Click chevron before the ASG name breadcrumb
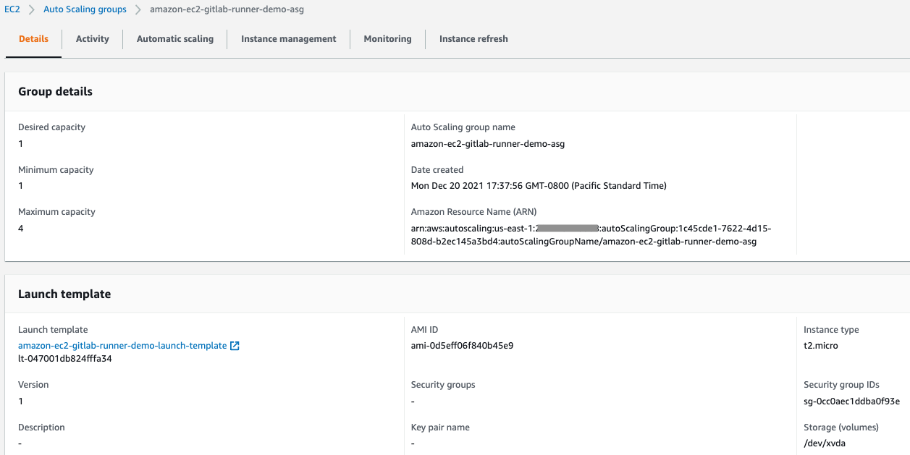The width and height of the screenshot is (910, 455). point(136,9)
